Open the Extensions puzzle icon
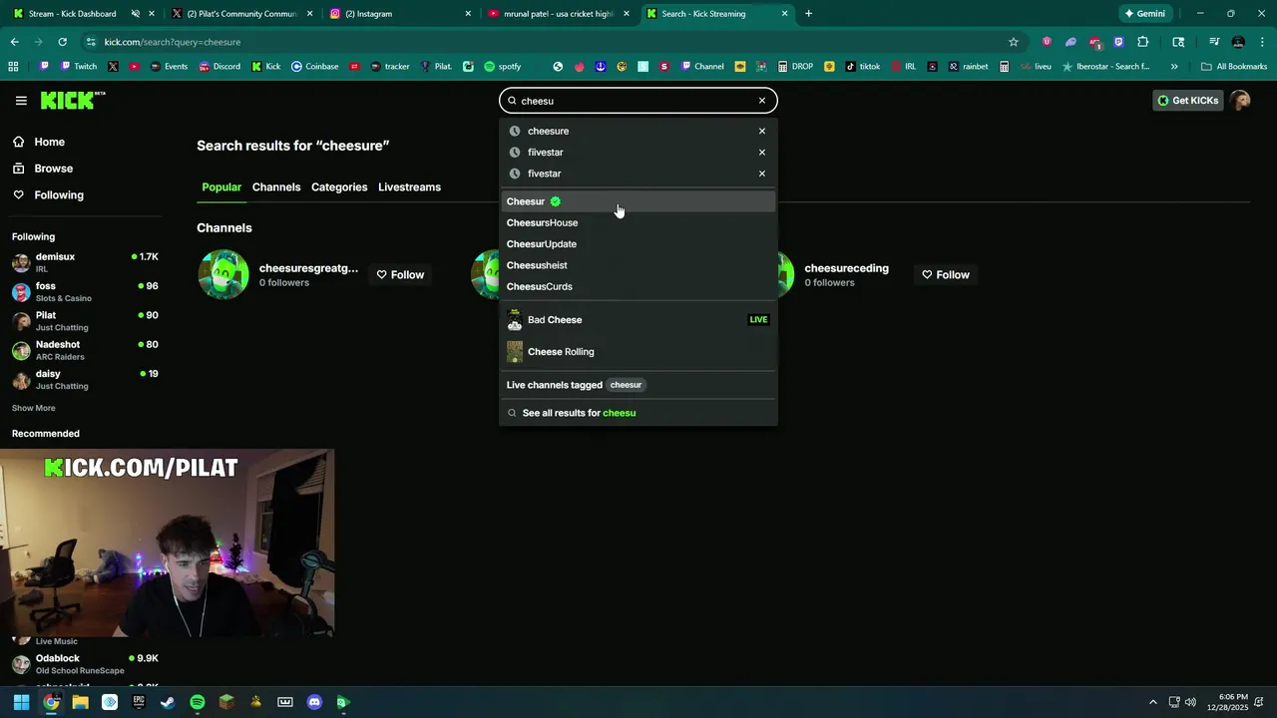1277x718 pixels. pyautogui.click(x=1143, y=42)
